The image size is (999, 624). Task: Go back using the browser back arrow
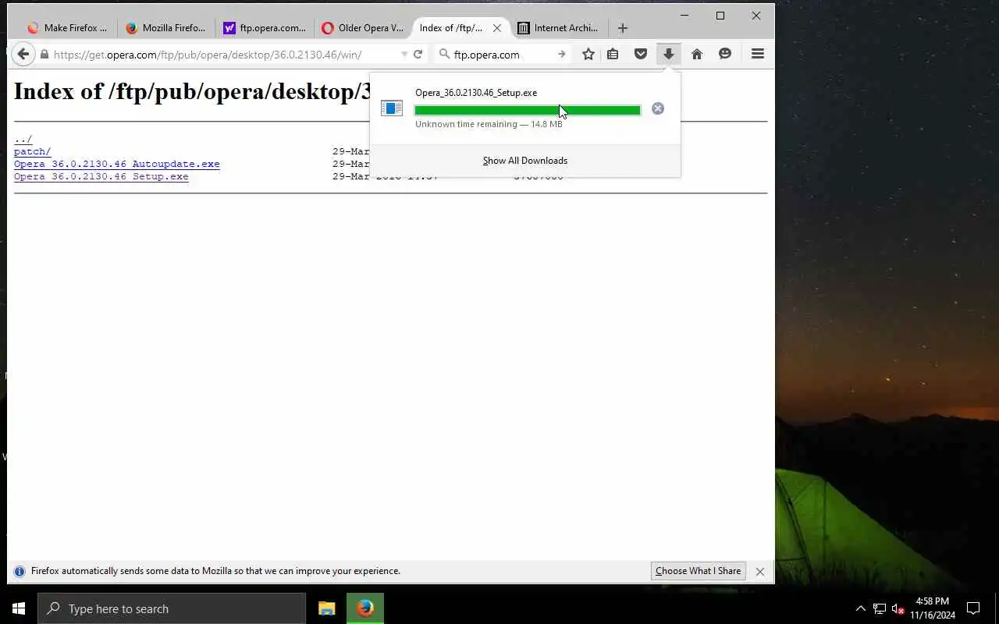pyautogui.click(x=23, y=54)
